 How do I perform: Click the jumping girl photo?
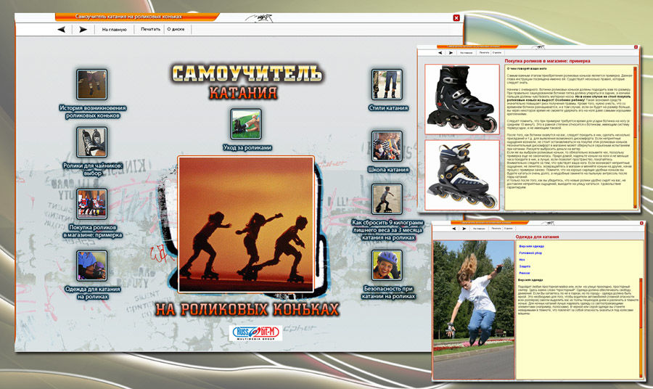[x=474, y=310]
